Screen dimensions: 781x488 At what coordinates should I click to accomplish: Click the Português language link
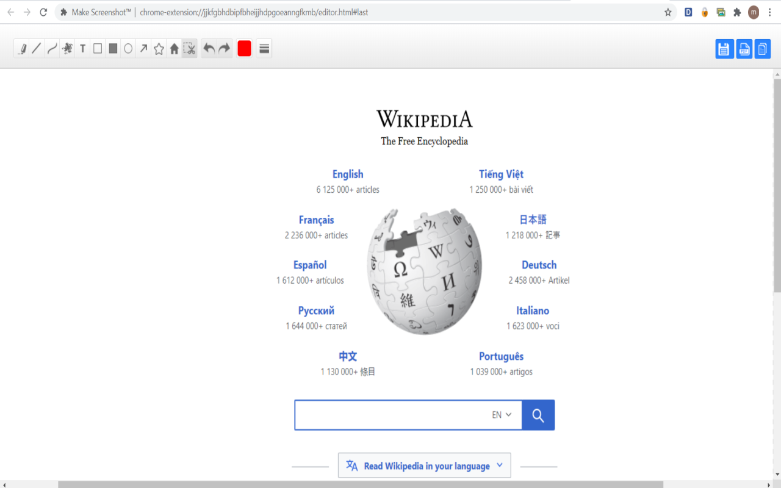pos(501,357)
